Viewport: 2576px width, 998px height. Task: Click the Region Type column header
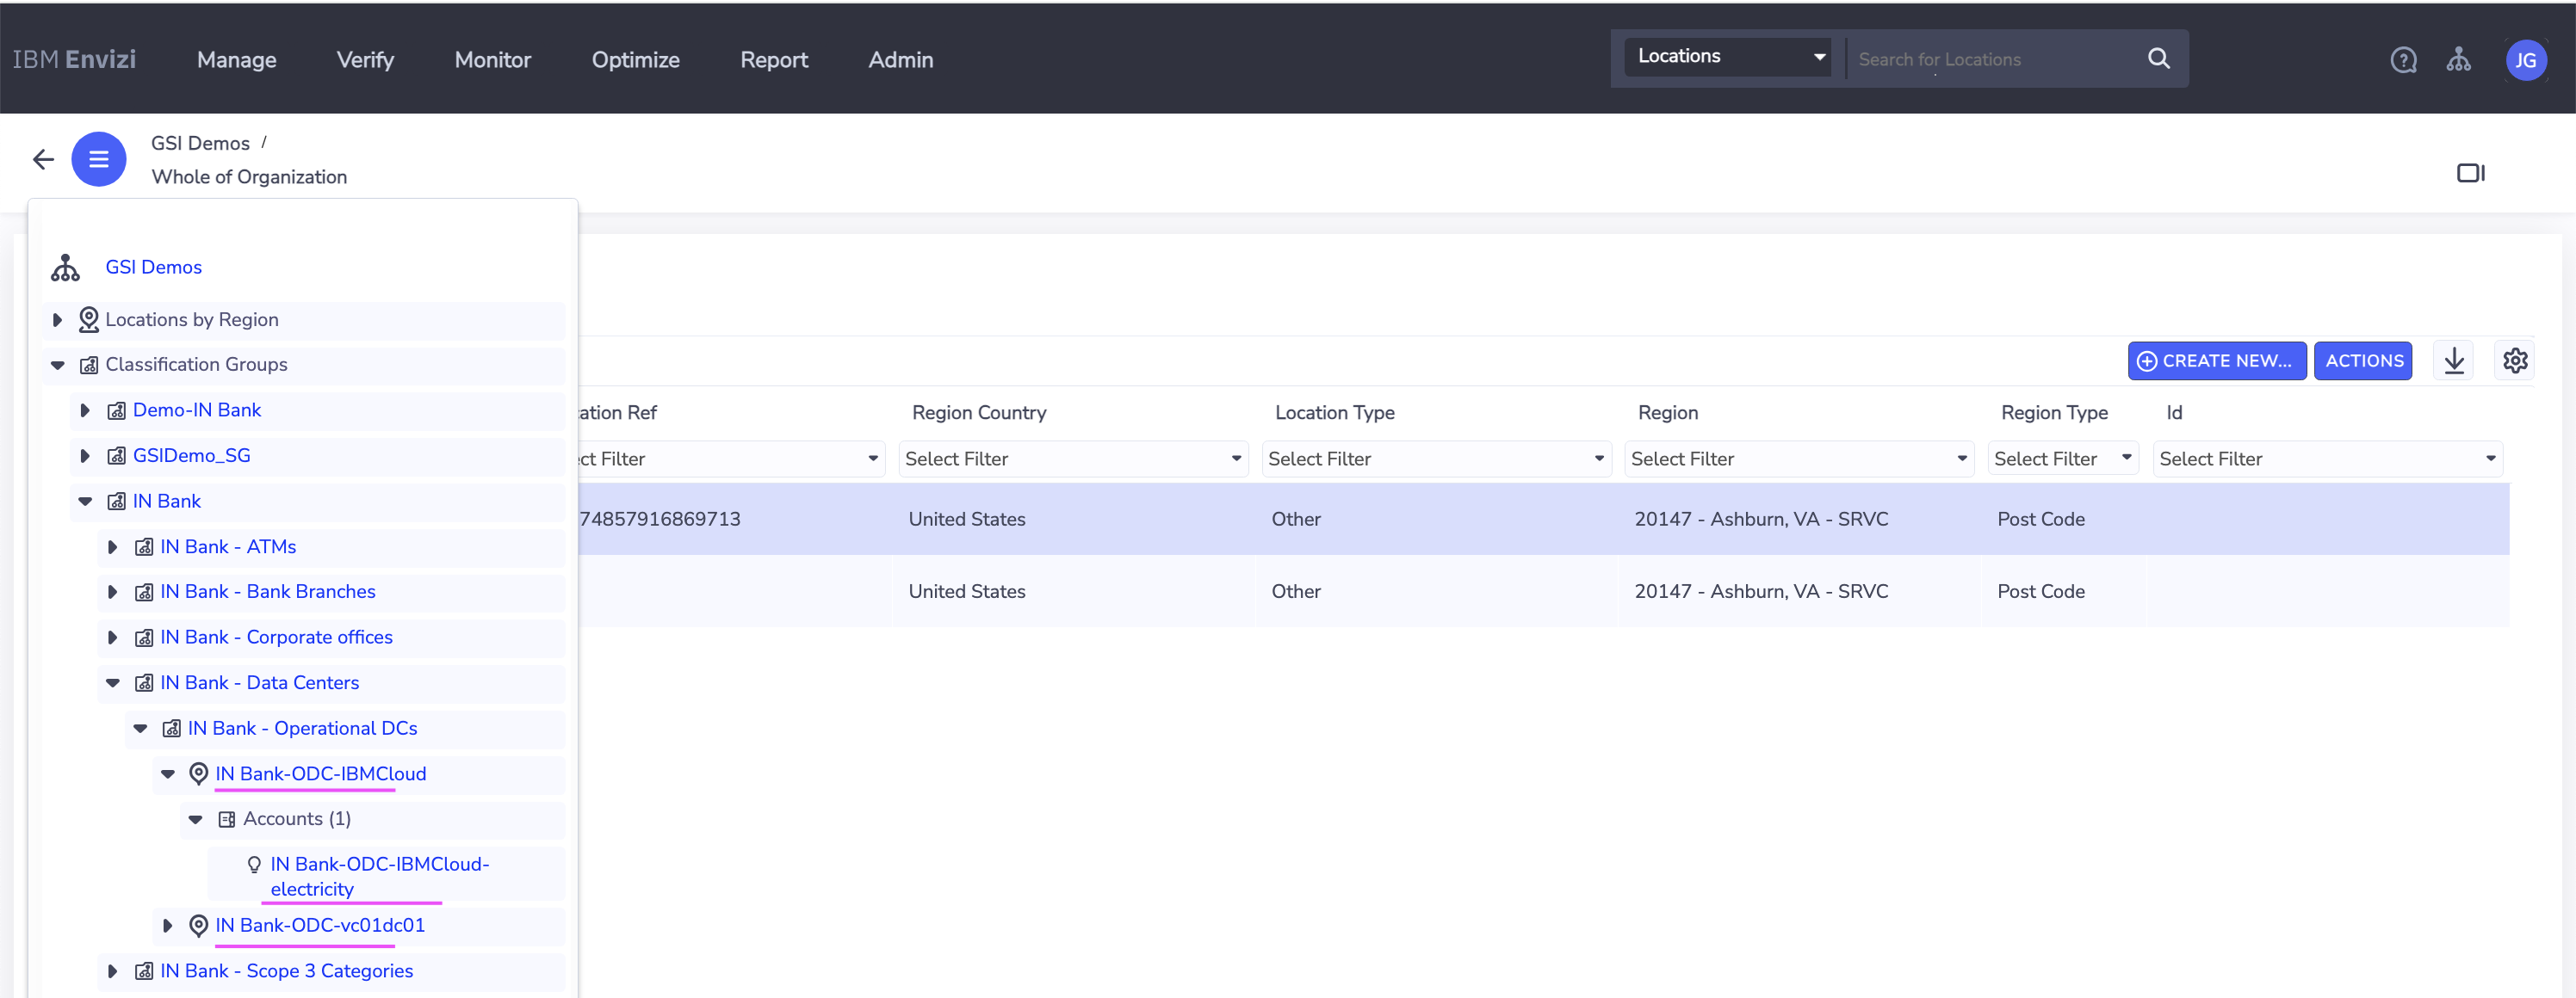point(2054,414)
